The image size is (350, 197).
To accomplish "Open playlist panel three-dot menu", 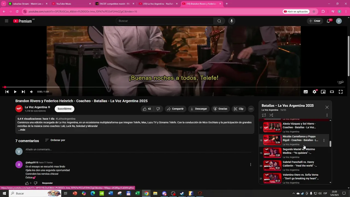I will 327,115.
